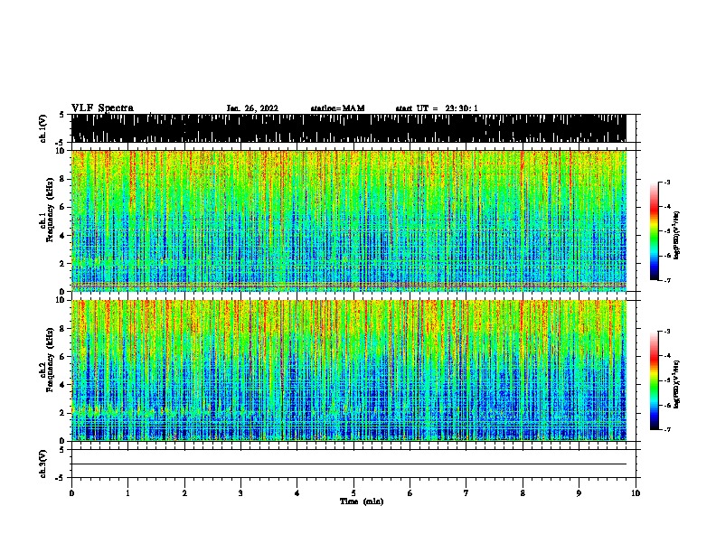The image size is (716, 553).
Task: Click the "2" minute tick label on the time axis
Action: 184,493
